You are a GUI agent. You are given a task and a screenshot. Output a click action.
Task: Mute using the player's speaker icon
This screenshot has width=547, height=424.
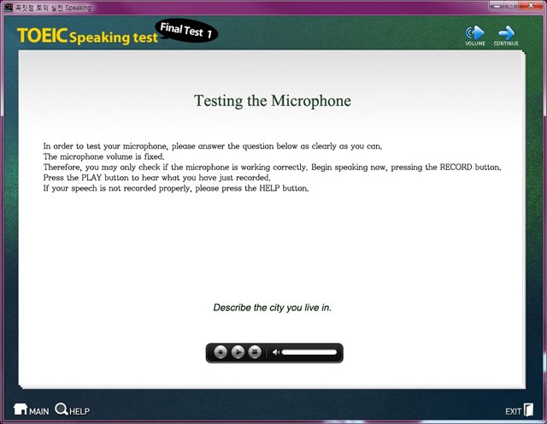275,352
